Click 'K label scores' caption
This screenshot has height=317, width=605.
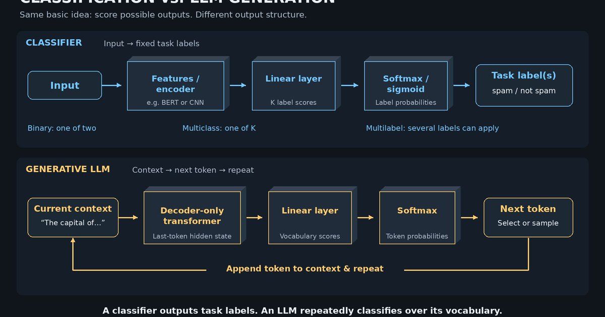(x=293, y=103)
